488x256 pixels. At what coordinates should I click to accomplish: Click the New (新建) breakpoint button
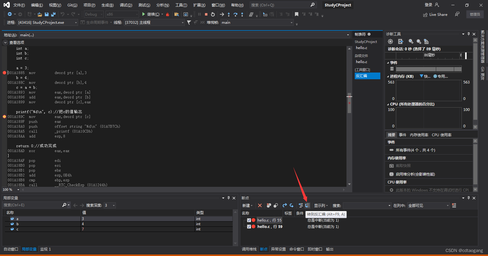pos(247,205)
